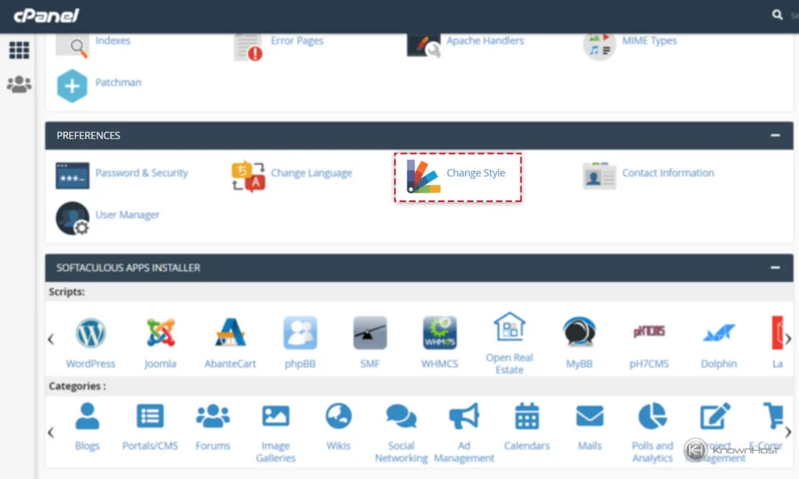The image size is (799, 479).
Task: Open the Calendars category icon
Action: pos(527,417)
